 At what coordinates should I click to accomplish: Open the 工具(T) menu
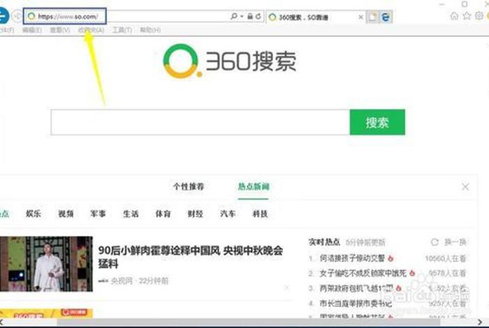tap(122, 30)
